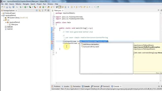Screen dimensions: 162x91
Task: Select Main.java in Package Explorer
Action: (x=14, y=25)
